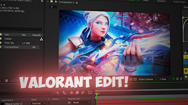188x105 pixels.
Task: Sort by the Frame R... column header
Action: (37, 35)
